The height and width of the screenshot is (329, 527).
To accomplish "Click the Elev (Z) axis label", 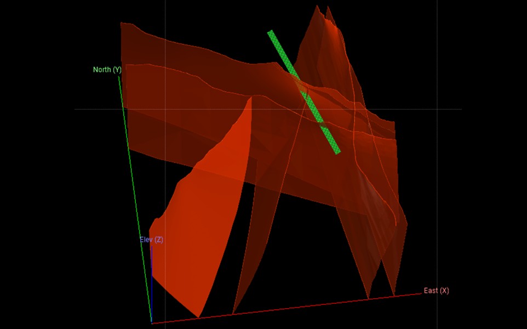I will [151, 240].
